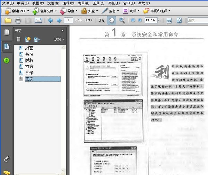This screenshot has width=208, height=175.
Task: Click the new bookmark icon
Action: coord(28,39)
